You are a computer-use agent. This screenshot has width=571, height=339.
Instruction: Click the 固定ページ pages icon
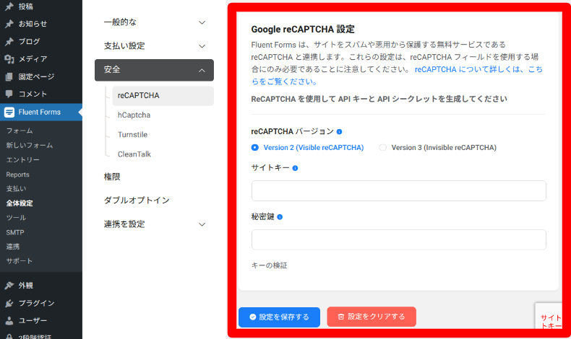tap(9, 76)
